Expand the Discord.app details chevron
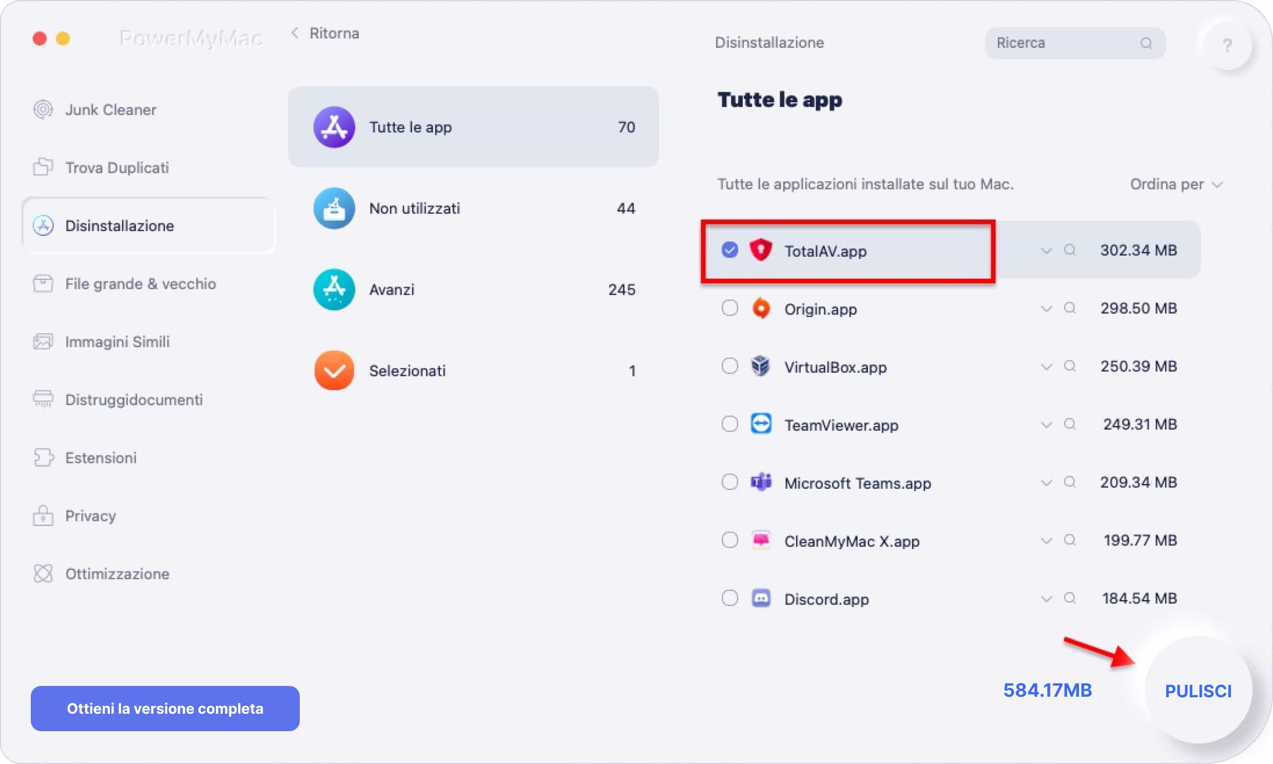This screenshot has width=1273, height=764. point(1046,599)
